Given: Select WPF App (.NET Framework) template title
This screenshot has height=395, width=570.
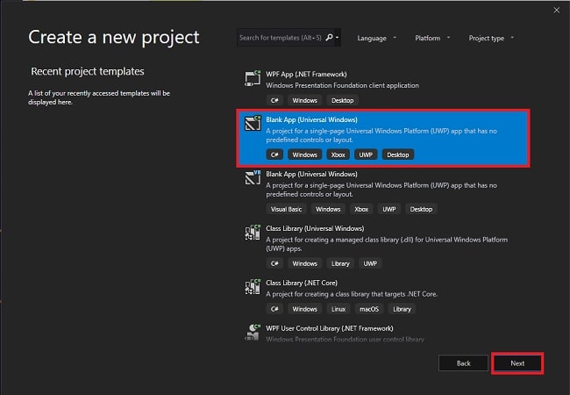Looking at the screenshot, I should [x=306, y=75].
